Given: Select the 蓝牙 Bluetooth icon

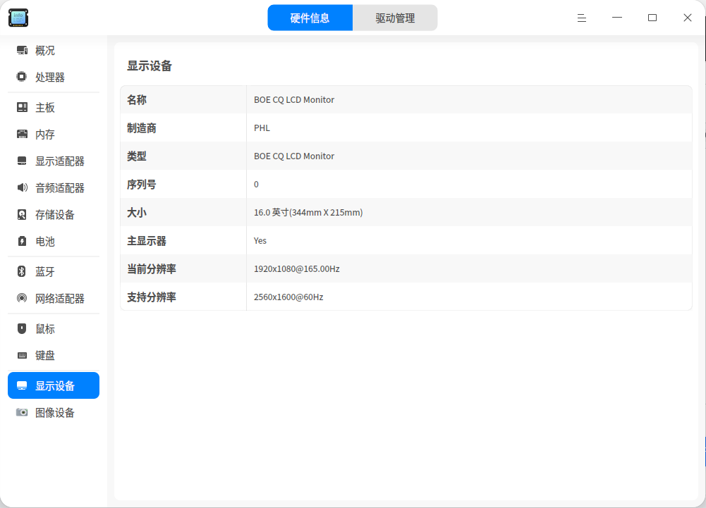Looking at the screenshot, I should tap(22, 271).
